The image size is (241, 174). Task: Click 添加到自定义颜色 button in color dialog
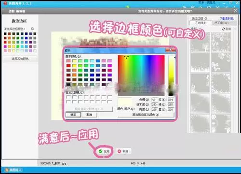(x=146, y=115)
